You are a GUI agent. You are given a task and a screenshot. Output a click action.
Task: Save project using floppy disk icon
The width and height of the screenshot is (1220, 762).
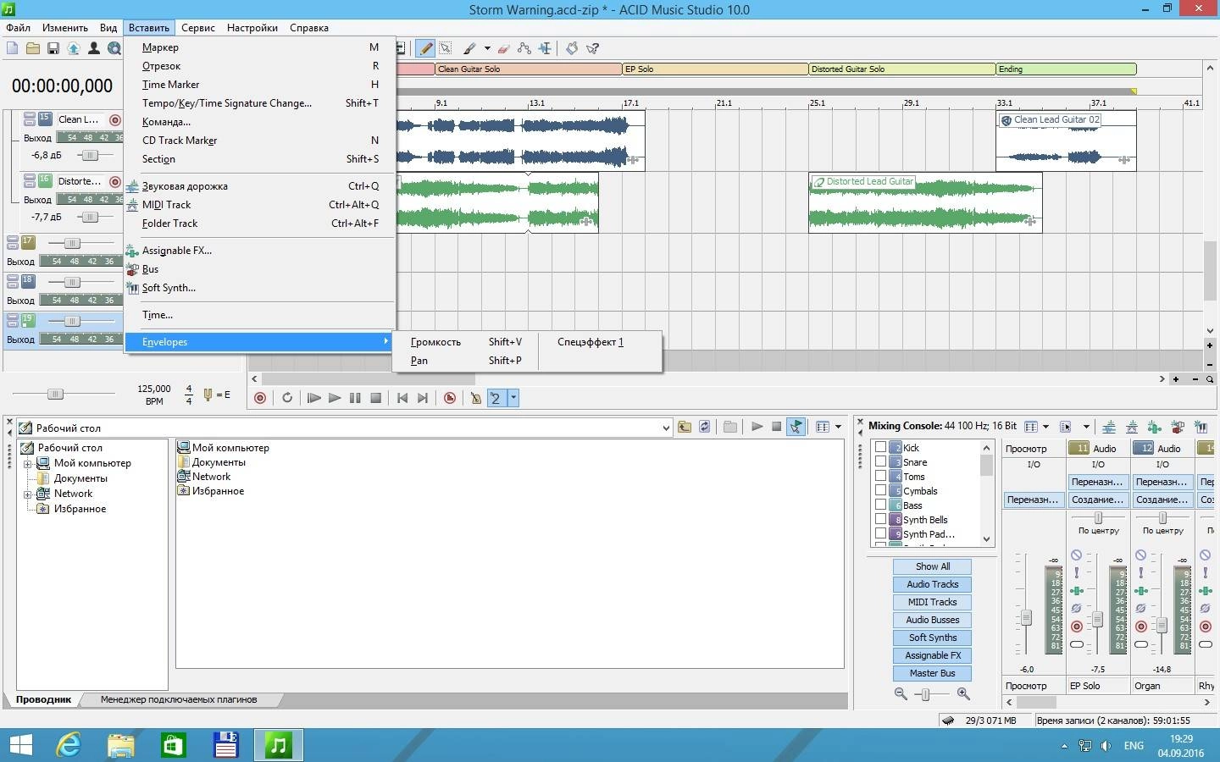(53, 48)
